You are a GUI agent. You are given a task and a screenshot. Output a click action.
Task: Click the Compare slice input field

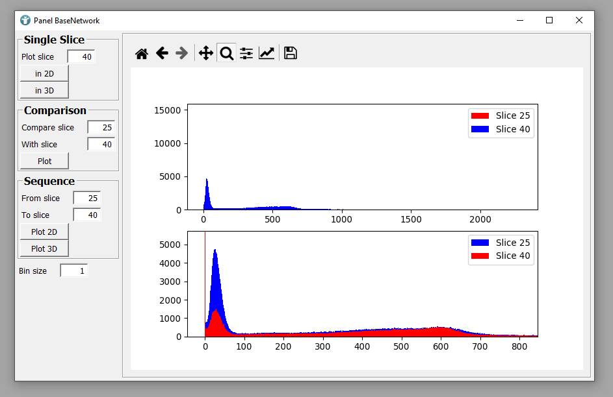coord(101,128)
